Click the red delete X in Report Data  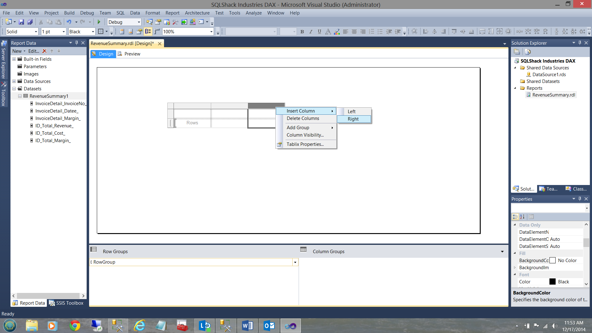44,51
